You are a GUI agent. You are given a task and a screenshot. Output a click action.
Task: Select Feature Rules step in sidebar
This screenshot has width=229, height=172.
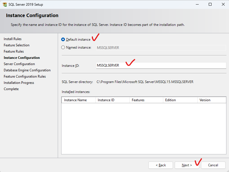14,51
